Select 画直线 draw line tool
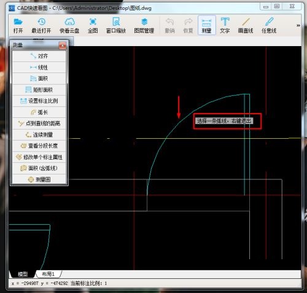 pos(246,26)
